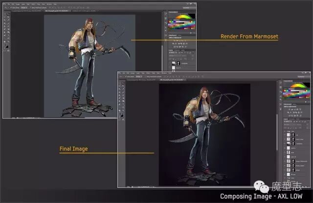Select the Type tool in Final Image window
This screenshot has height=203, width=313.
point(123,104)
